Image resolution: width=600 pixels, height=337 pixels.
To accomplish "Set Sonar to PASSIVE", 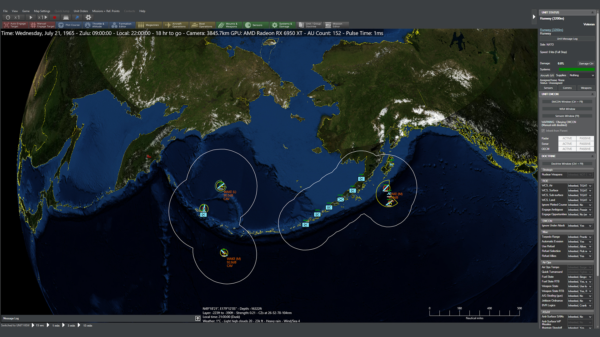I will point(585,144).
